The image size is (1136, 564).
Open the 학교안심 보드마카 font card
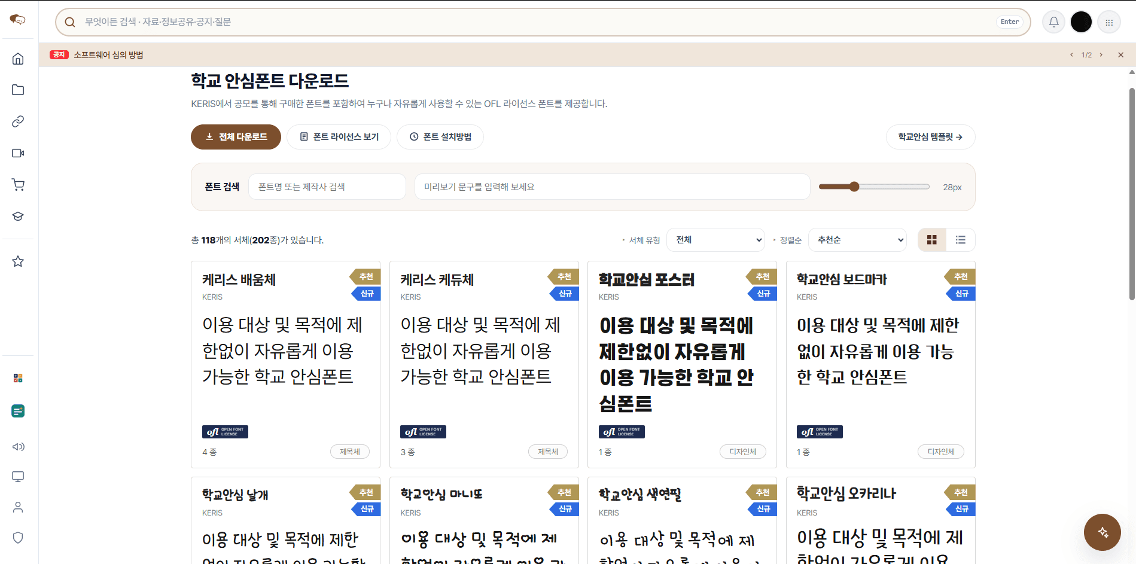881,364
